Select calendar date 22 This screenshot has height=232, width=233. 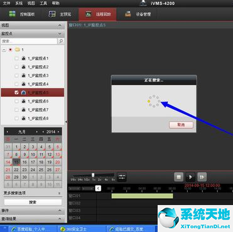(16, 170)
